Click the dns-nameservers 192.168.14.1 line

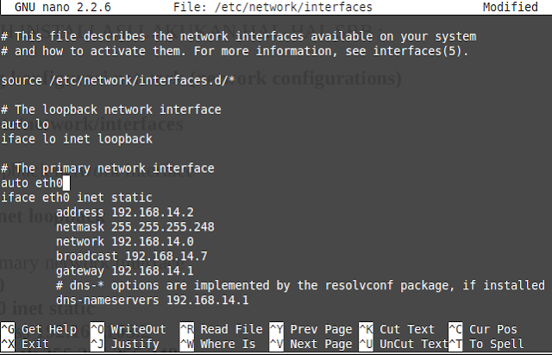152,301
